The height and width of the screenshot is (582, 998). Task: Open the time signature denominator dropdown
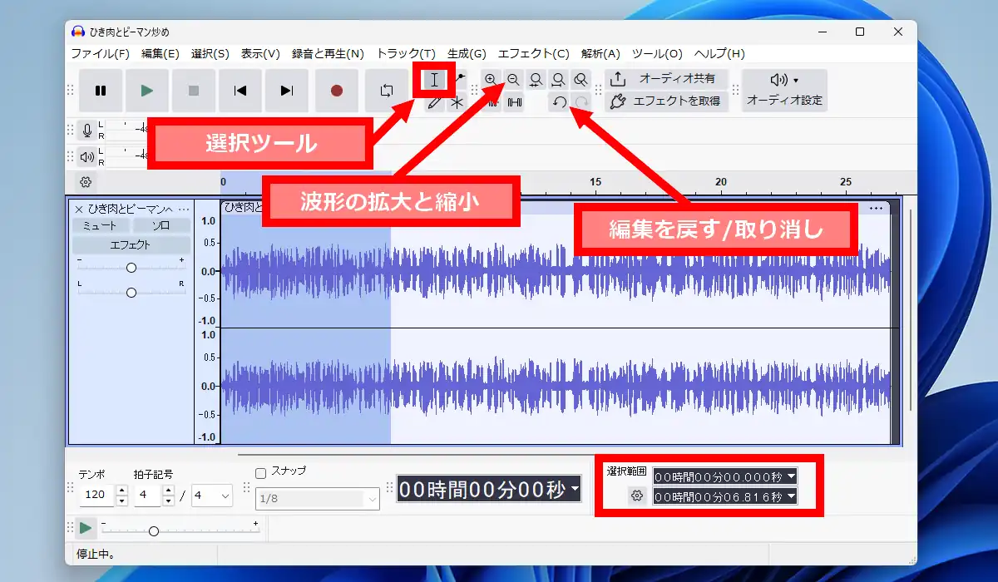pos(212,496)
